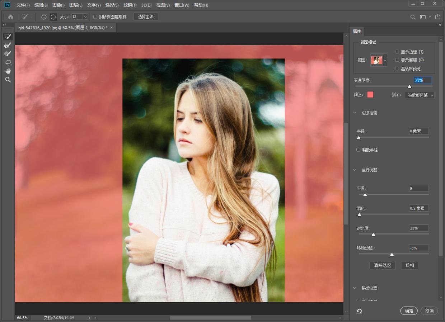
Task: Click the reset workspace arrow icon
Action: (x=359, y=311)
